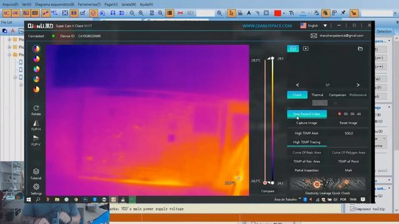Viewport: 399px width, 224px height.
Task: Click Capture Image button
Action: (307, 123)
